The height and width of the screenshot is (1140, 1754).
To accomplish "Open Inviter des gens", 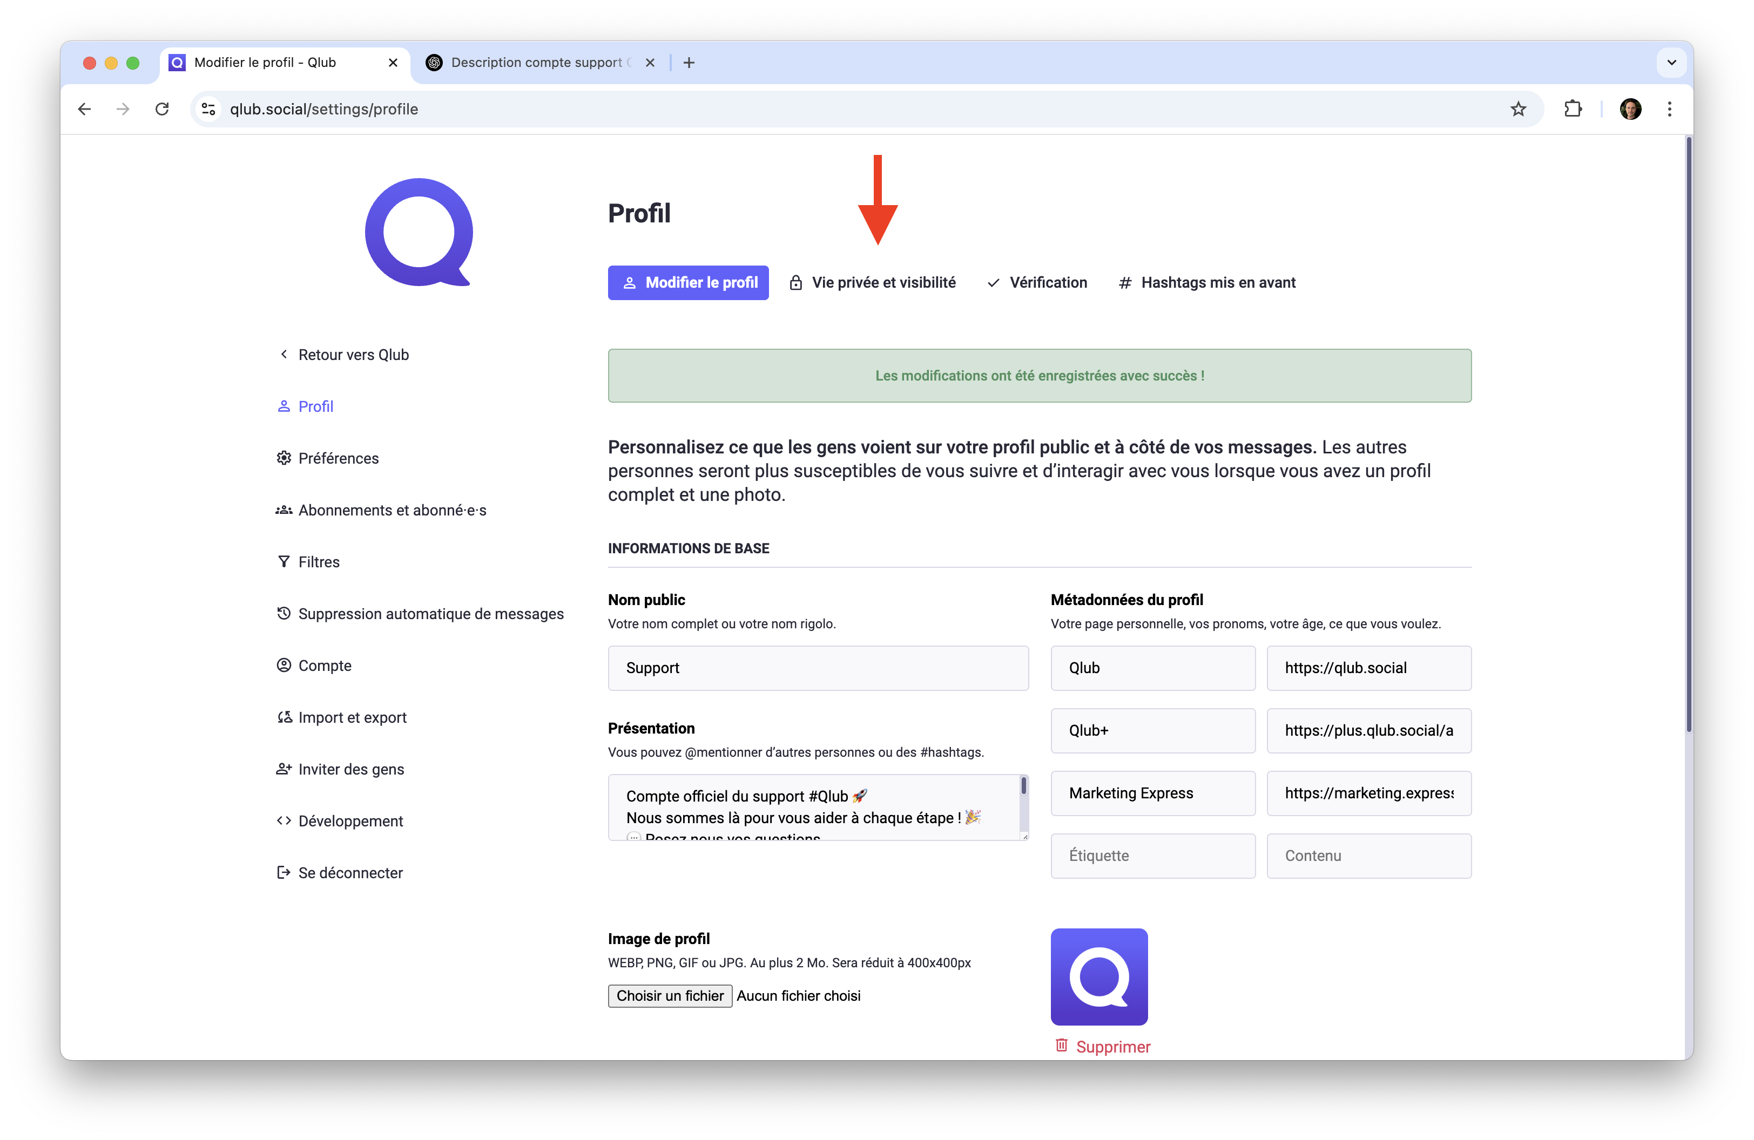I will 340,769.
